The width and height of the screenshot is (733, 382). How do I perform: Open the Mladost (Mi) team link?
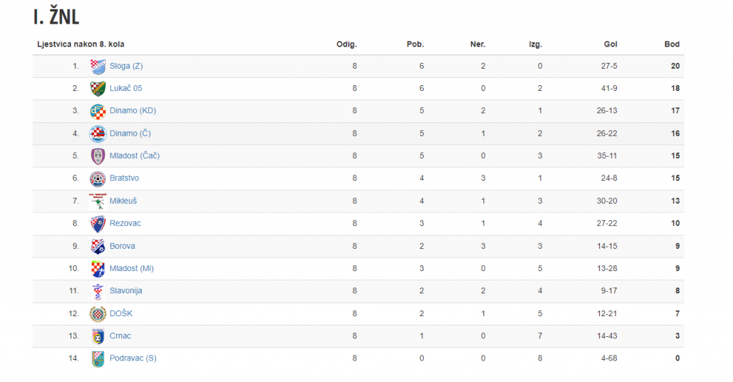click(x=132, y=268)
